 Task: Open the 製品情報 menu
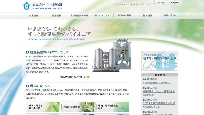tap(56, 16)
